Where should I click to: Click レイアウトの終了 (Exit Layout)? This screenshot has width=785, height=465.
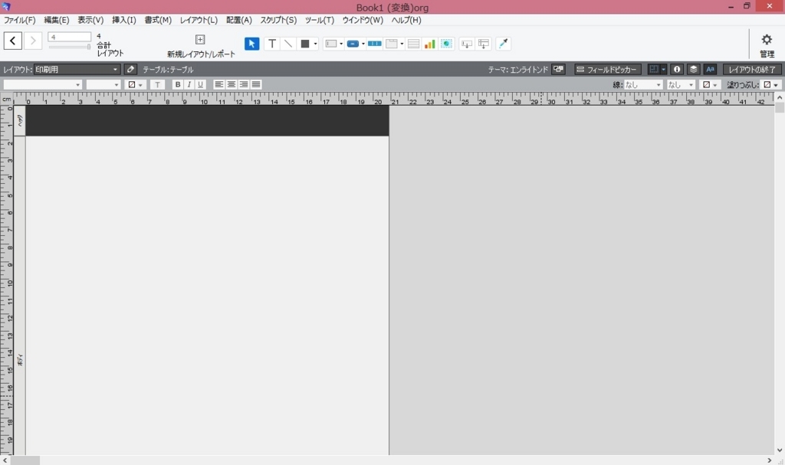tap(752, 70)
